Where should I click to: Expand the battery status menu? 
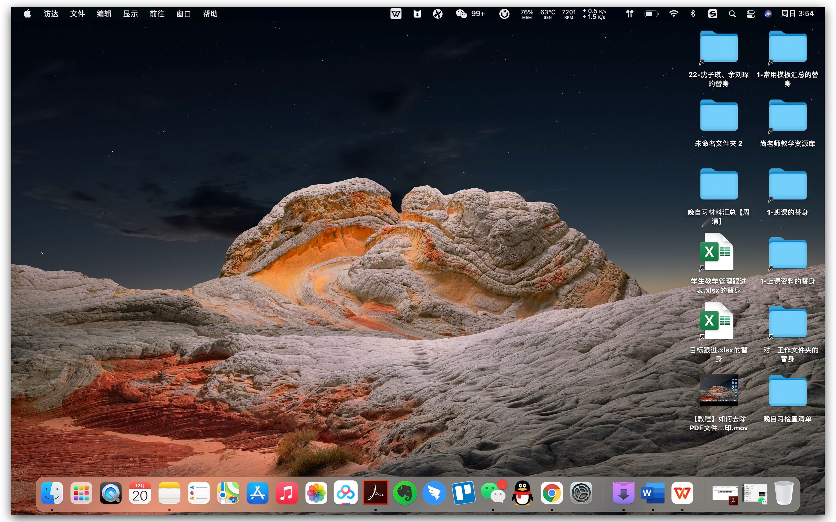click(x=651, y=14)
